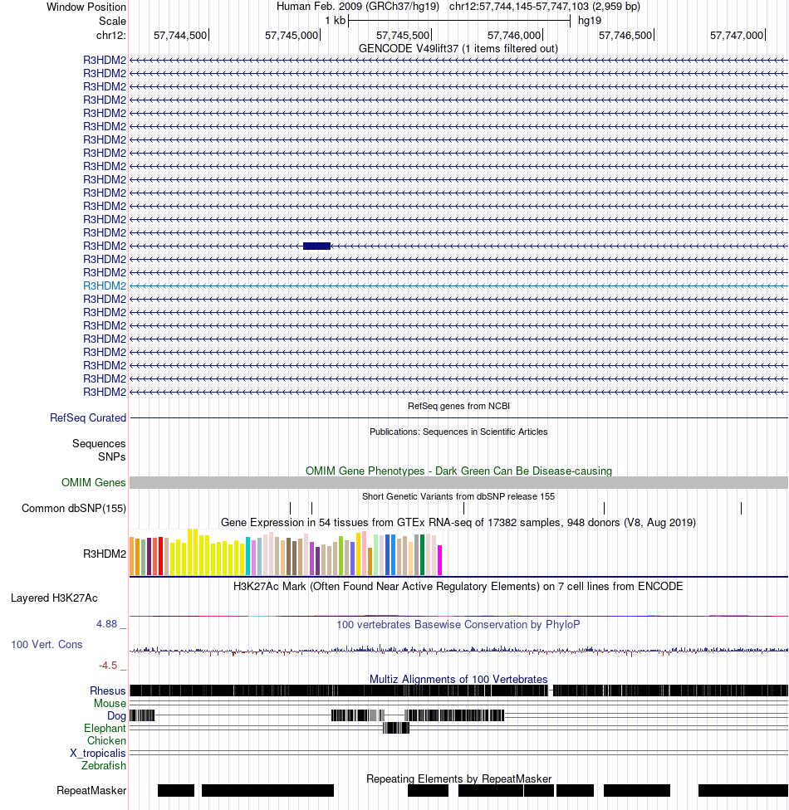The image size is (789, 810).
Task: Click the leftmost Dog alignment block
Action: [142, 715]
